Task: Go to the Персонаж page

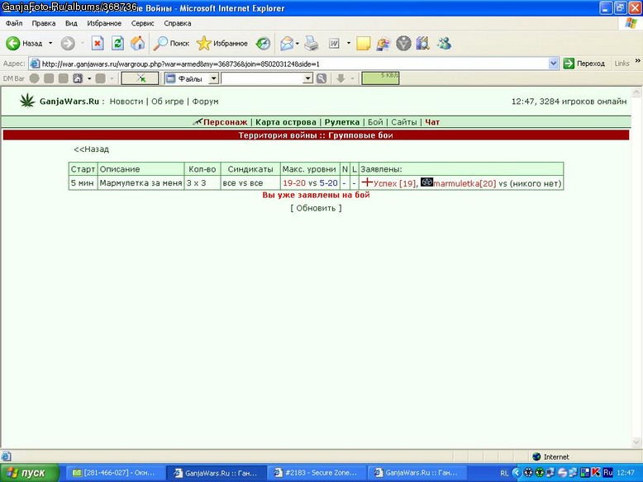Action: point(225,122)
